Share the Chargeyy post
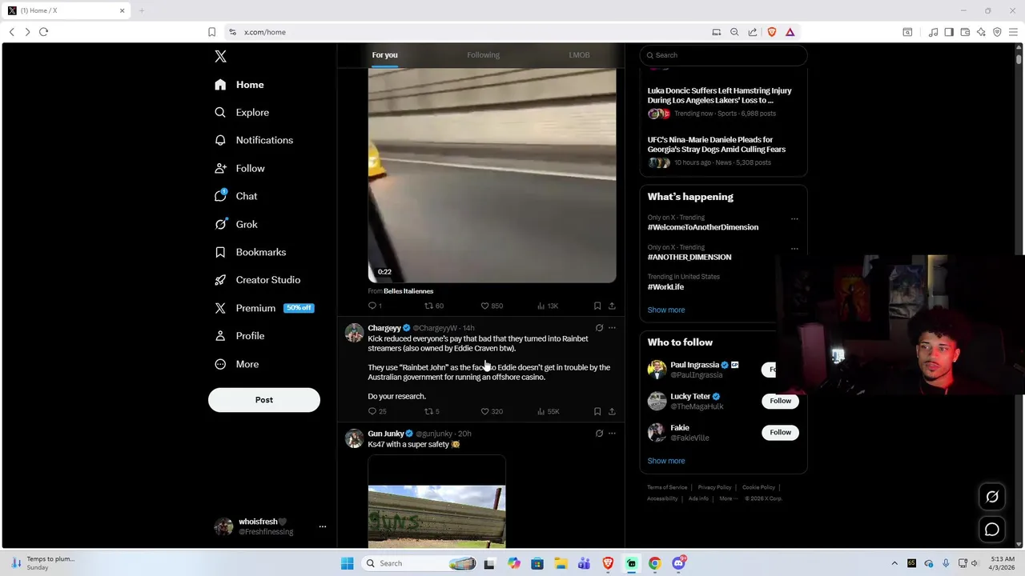The width and height of the screenshot is (1025, 576). (x=612, y=411)
